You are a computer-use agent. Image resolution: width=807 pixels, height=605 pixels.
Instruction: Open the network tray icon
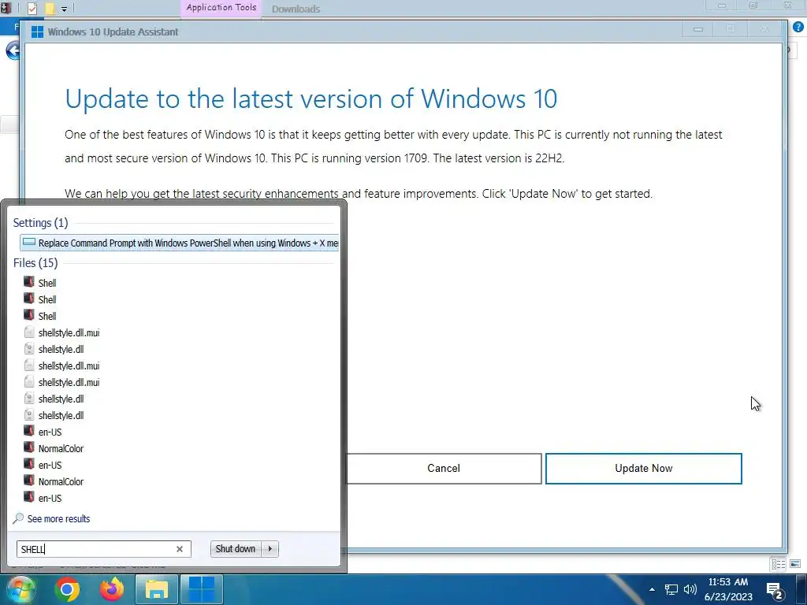tap(671, 589)
